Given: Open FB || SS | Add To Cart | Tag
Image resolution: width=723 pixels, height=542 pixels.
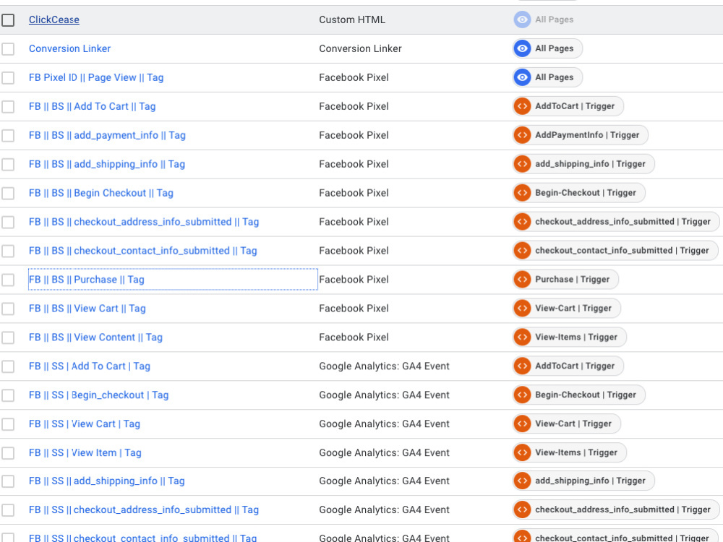Looking at the screenshot, I should pyautogui.click(x=90, y=366).
